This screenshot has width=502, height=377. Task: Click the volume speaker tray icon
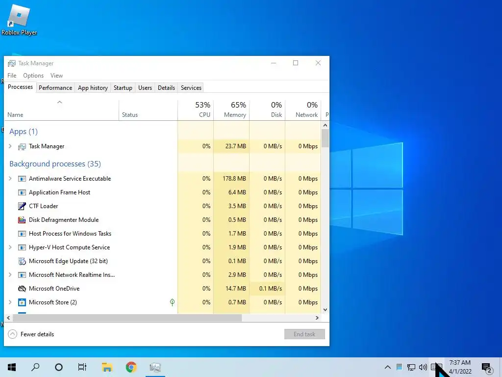(x=423, y=367)
